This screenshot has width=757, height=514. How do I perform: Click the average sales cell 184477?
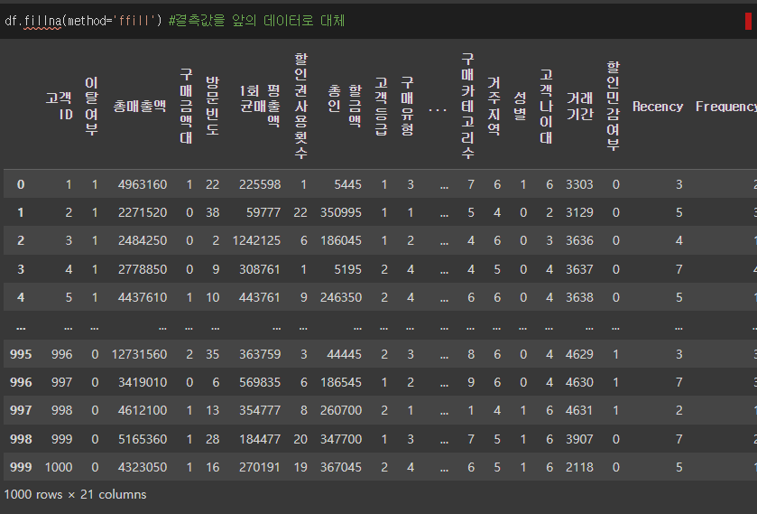tap(260, 439)
